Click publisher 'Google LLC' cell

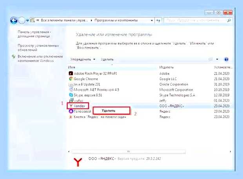point(168,79)
